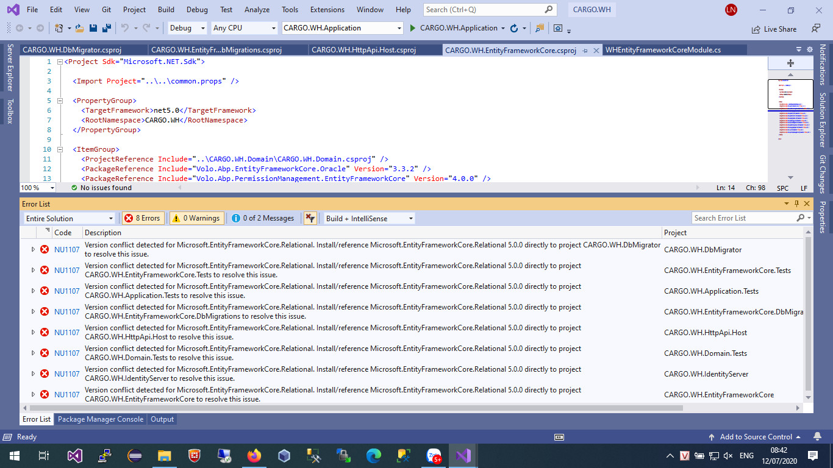
Task: Toggle the 8 Errors filter
Action: [x=143, y=218]
